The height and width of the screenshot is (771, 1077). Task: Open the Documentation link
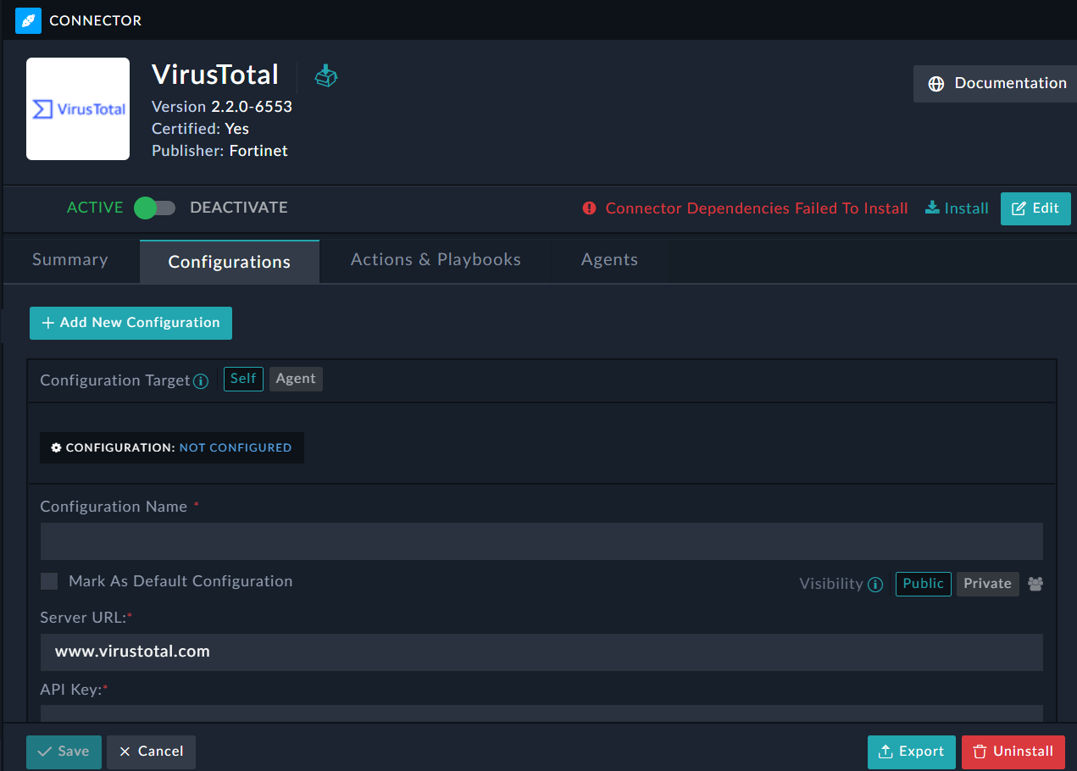[x=995, y=83]
